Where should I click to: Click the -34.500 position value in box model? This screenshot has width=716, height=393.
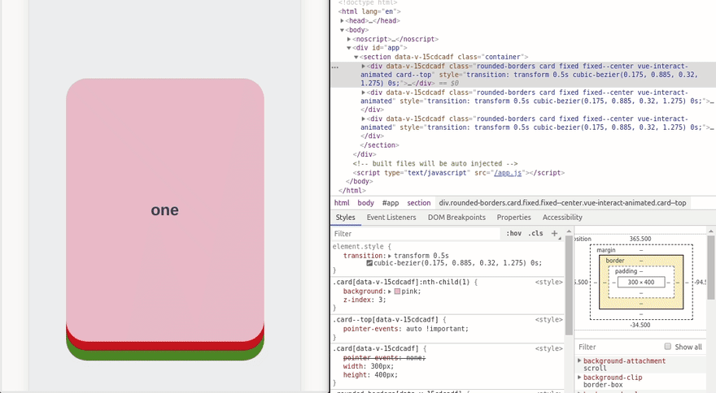[640, 325]
